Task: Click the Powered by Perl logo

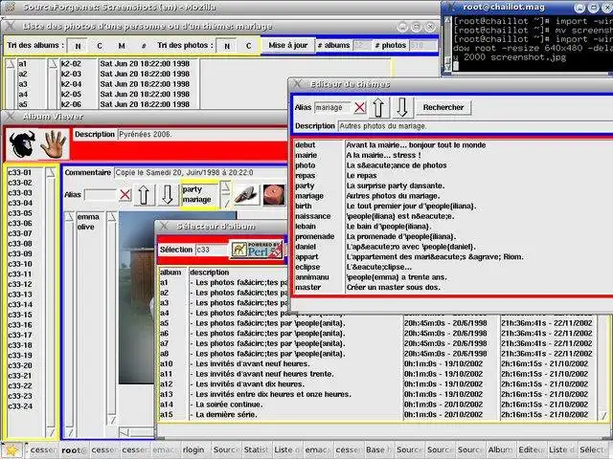Action: click(257, 250)
